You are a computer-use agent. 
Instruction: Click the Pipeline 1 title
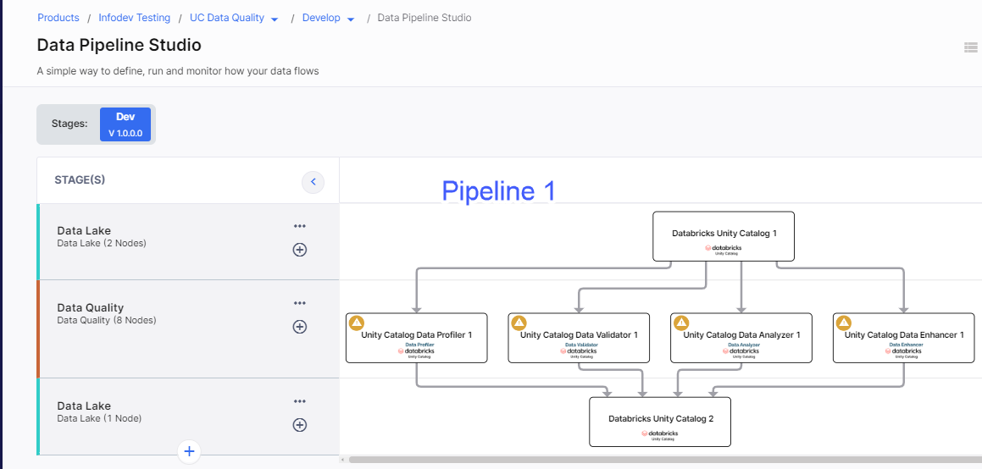498,190
